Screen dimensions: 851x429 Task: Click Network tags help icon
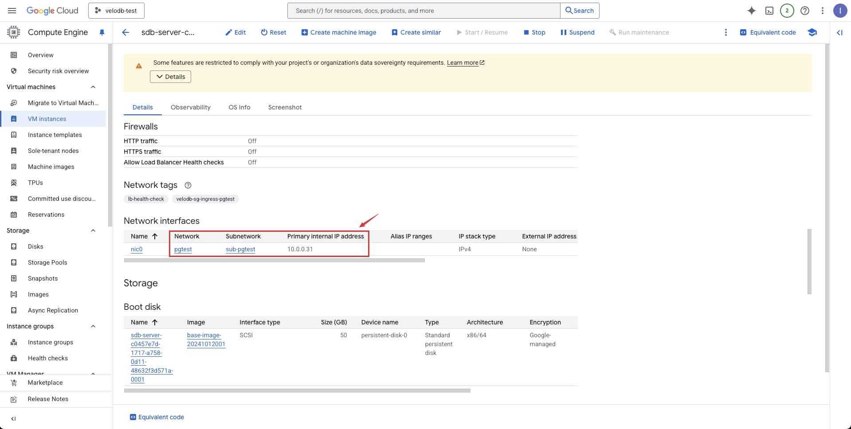coord(188,185)
